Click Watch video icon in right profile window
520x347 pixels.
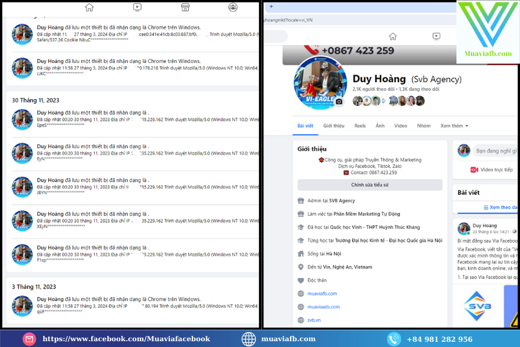click(436, 36)
